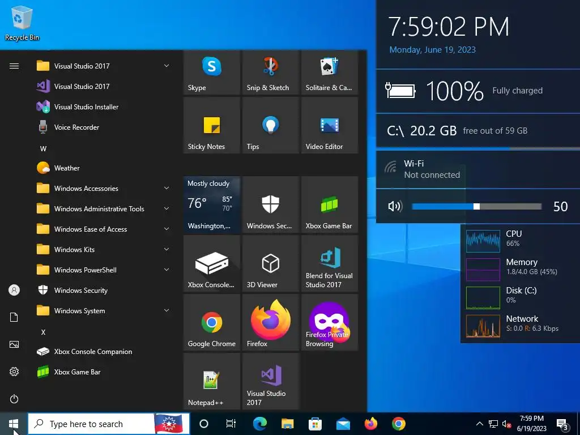The width and height of the screenshot is (580, 435).
Task: Launch the Xbox Game Bar tile
Action: pos(330,204)
